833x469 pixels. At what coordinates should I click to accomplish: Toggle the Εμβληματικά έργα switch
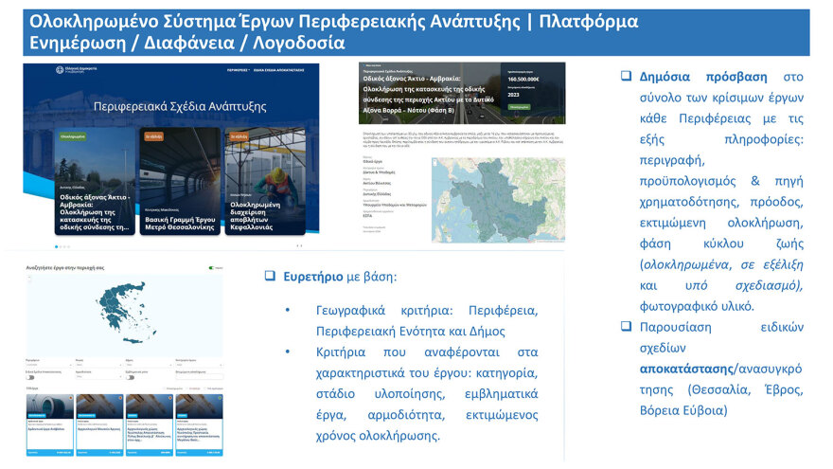[x=131, y=377]
